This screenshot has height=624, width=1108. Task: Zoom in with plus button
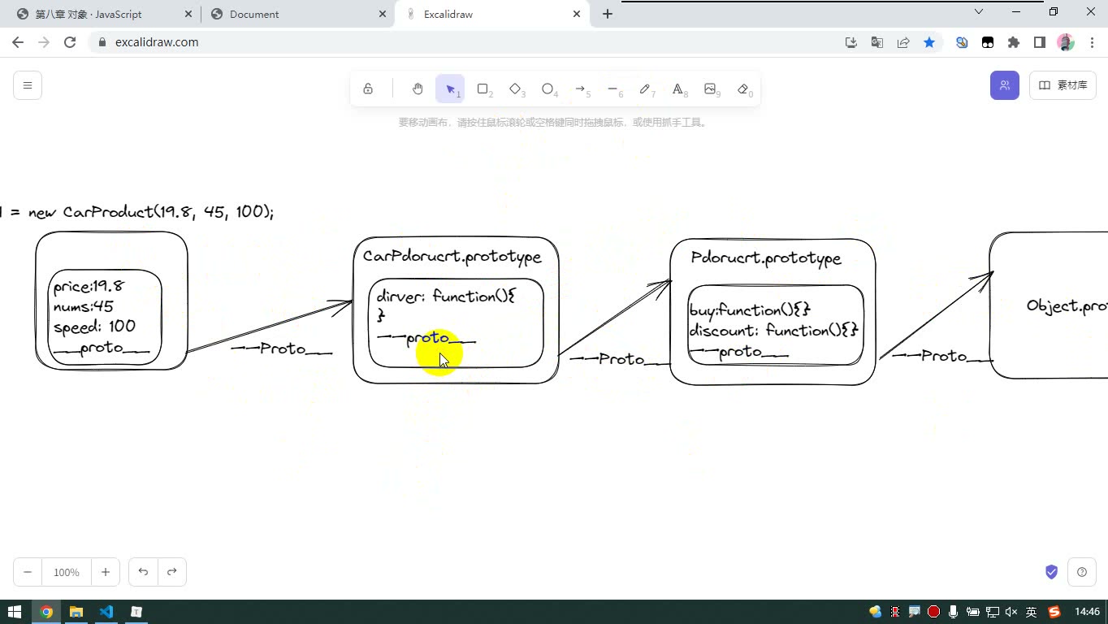(x=106, y=572)
